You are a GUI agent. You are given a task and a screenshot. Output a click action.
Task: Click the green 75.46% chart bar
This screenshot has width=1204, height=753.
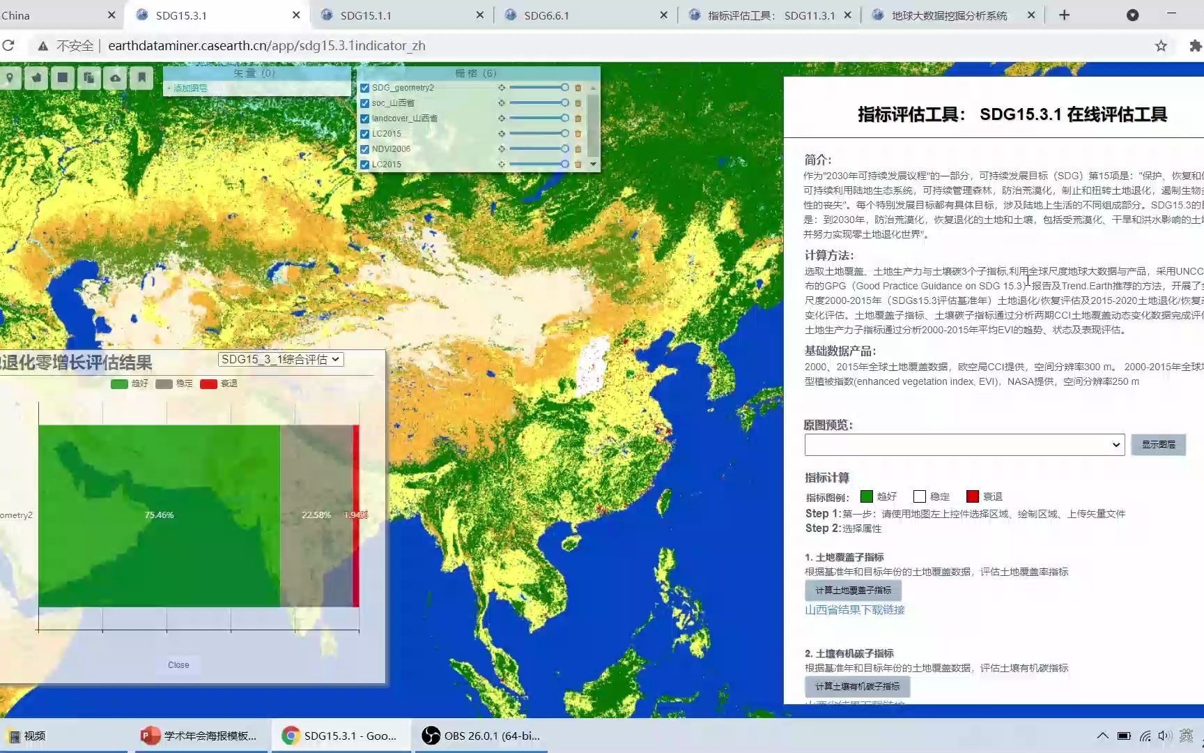pyautogui.click(x=160, y=515)
